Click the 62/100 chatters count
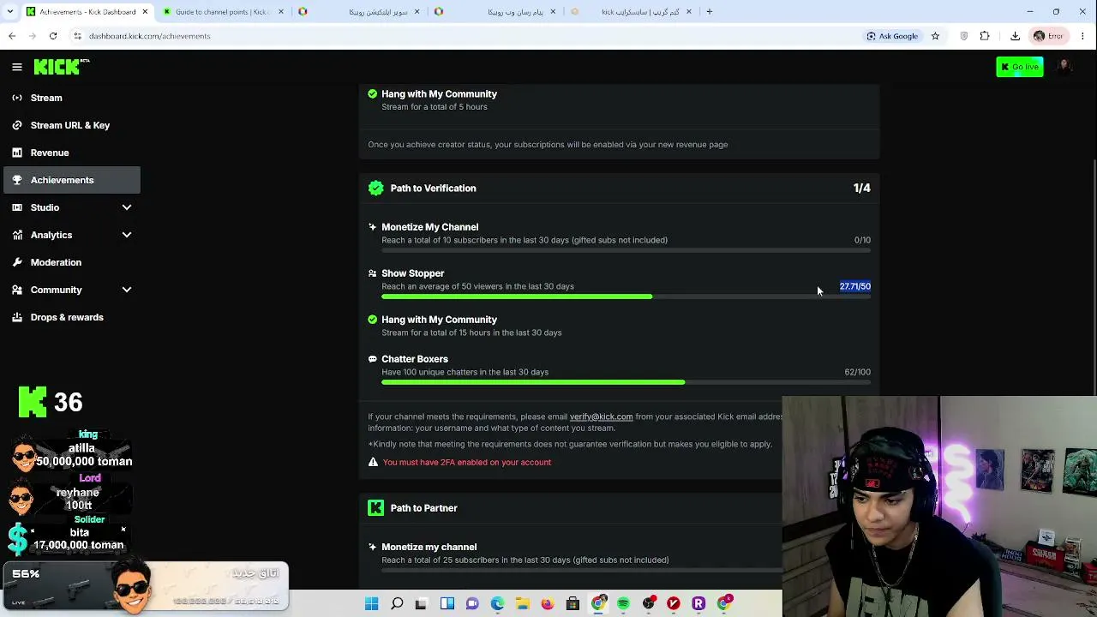1097x617 pixels. click(x=857, y=372)
